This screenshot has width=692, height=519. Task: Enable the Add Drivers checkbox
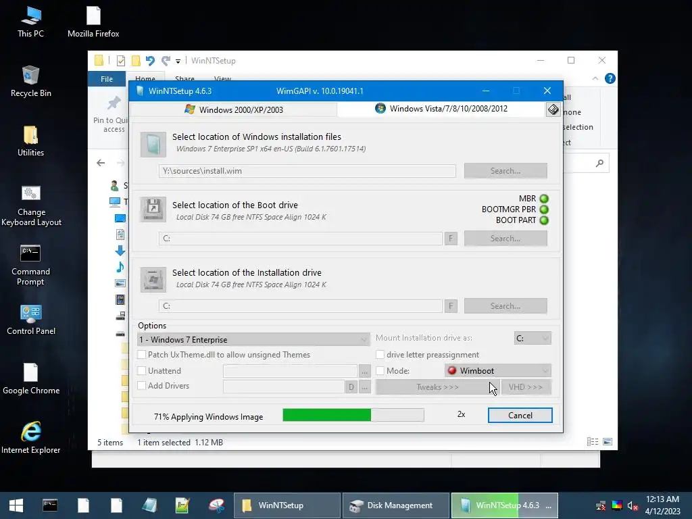pos(142,386)
